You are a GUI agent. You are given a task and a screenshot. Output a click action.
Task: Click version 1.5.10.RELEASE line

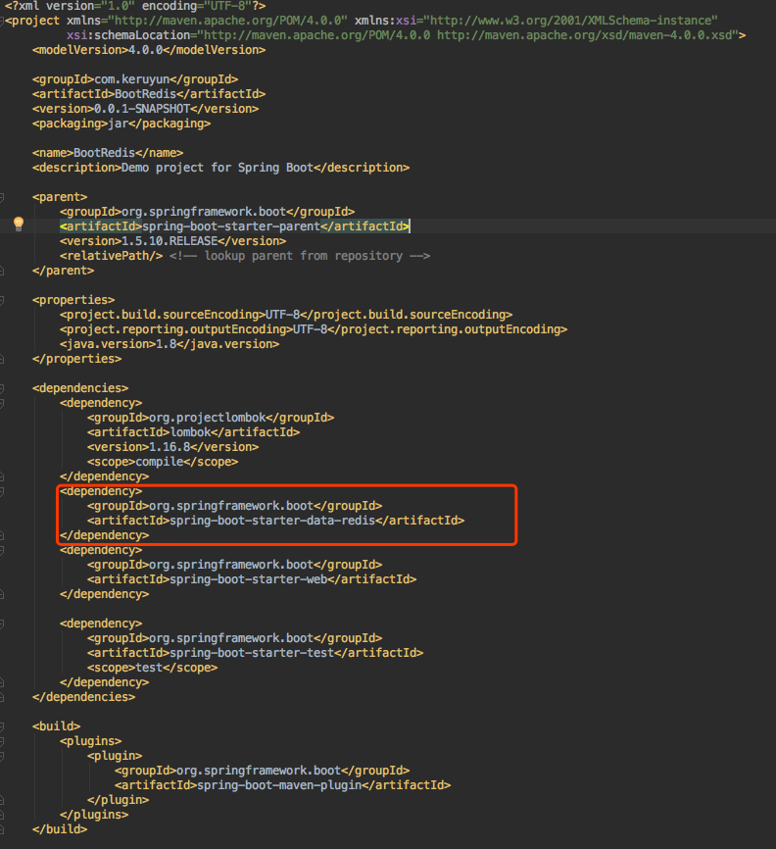pyautogui.click(x=173, y=241)
